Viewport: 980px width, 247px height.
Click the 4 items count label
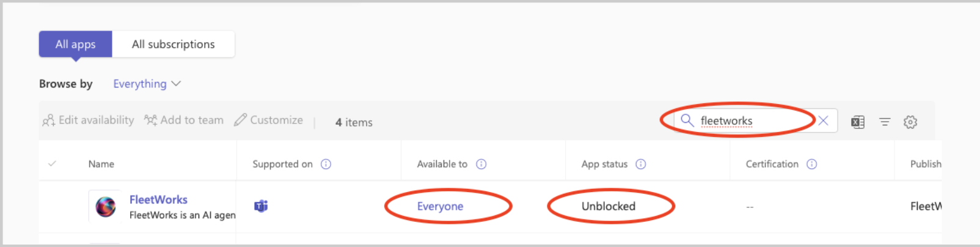tap(354, 122)
